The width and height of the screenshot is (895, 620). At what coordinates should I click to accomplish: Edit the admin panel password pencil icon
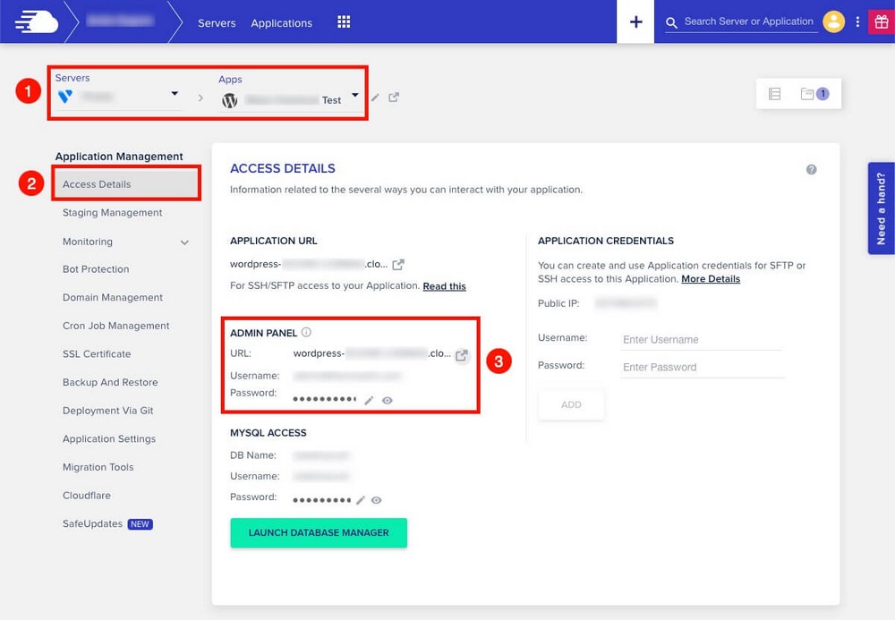(369, 401)
